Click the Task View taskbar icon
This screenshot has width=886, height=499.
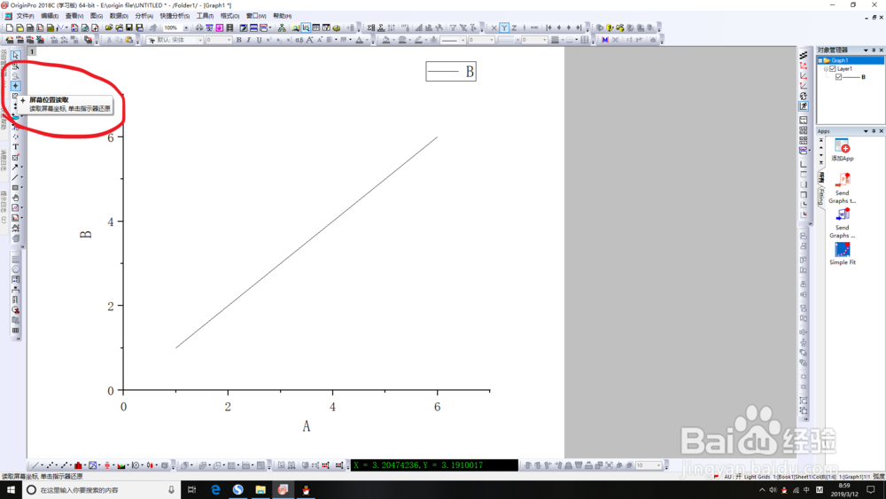pyautogui.click(x=192, y=489)
